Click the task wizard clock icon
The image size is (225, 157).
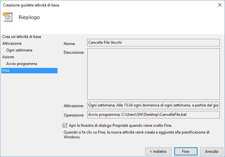[7, 17]
